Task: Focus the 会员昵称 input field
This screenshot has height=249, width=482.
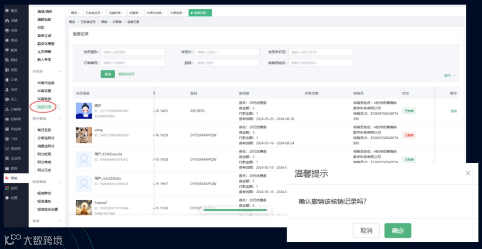Action: [x=133, y=52]
